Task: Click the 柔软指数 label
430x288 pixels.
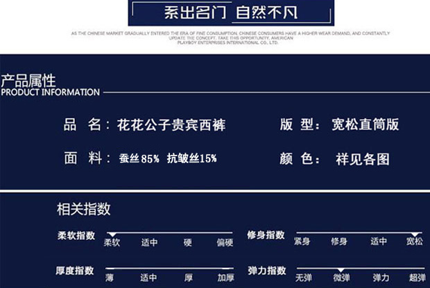Action: (76, 236)
